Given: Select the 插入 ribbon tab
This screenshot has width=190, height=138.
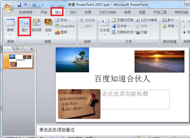Looking at the screenshot, I should (x=58, y=12).
